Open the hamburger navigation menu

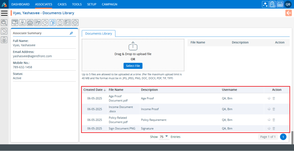click(4, 13)
